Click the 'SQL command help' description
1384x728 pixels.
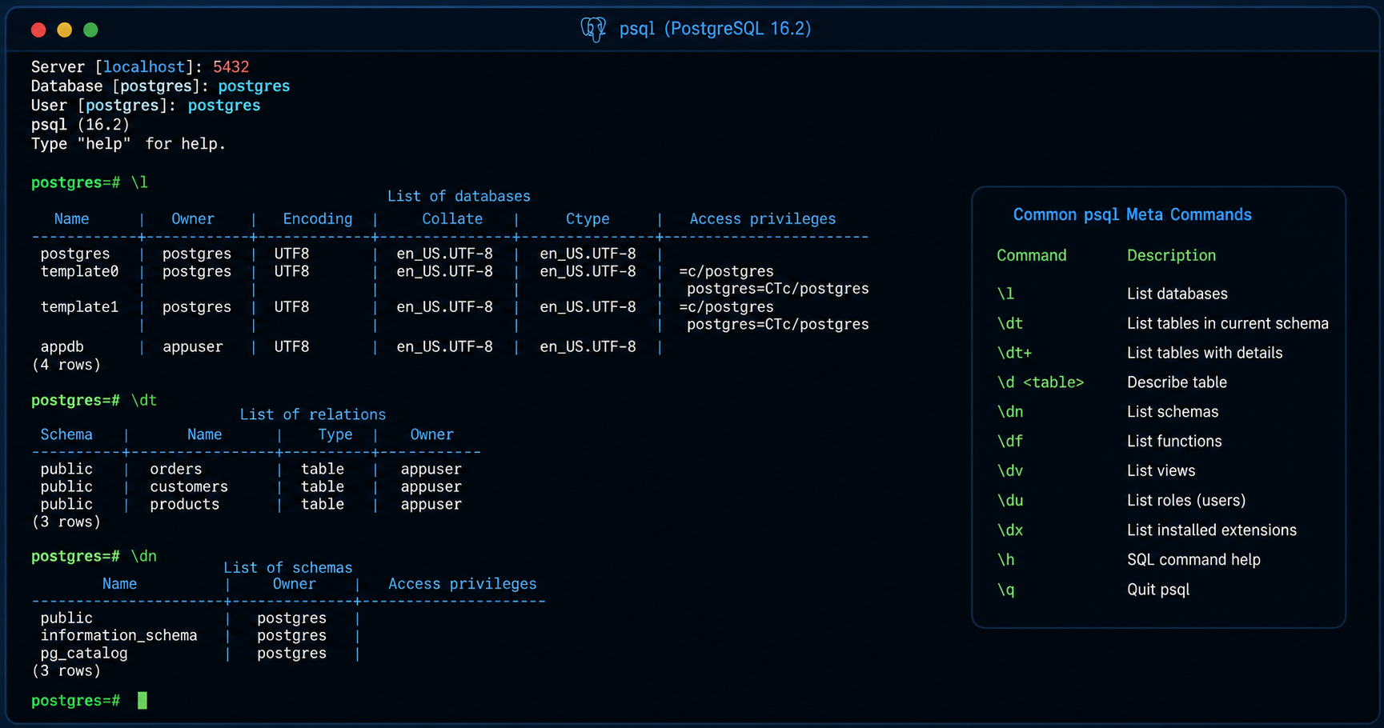tap(1193, 560)
